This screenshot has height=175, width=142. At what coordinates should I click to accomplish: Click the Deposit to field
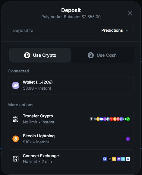(71, 30)
